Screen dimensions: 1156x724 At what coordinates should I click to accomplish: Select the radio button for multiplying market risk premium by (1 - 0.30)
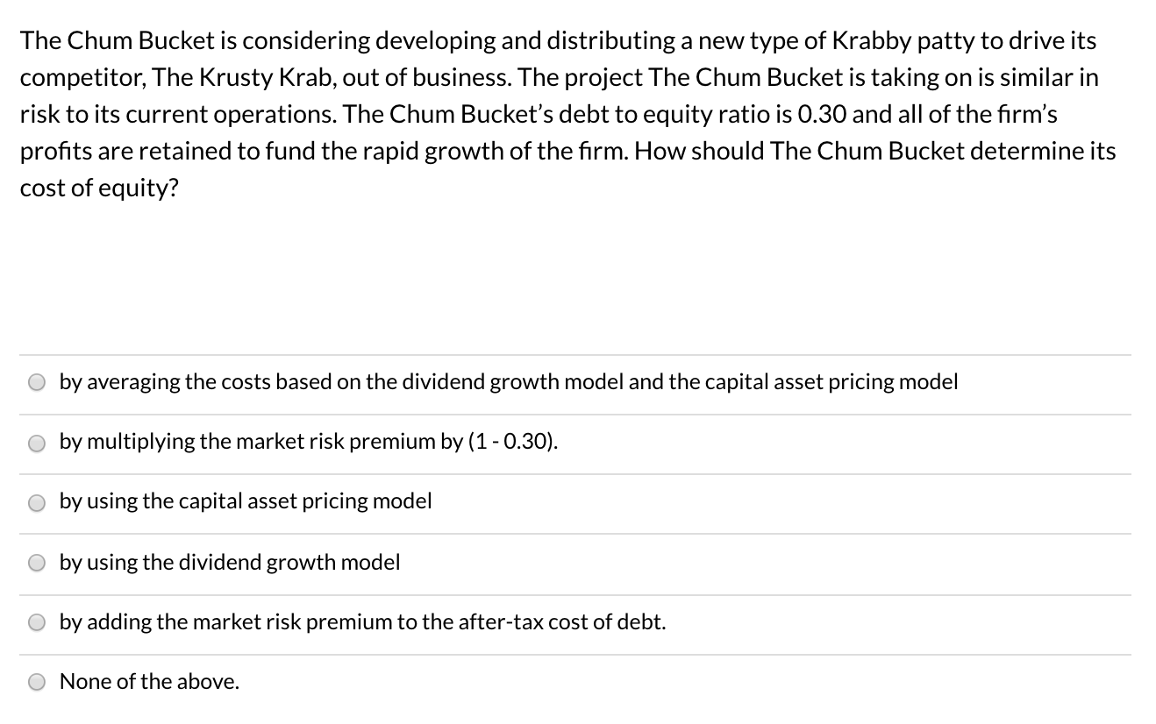click(37, 443)
